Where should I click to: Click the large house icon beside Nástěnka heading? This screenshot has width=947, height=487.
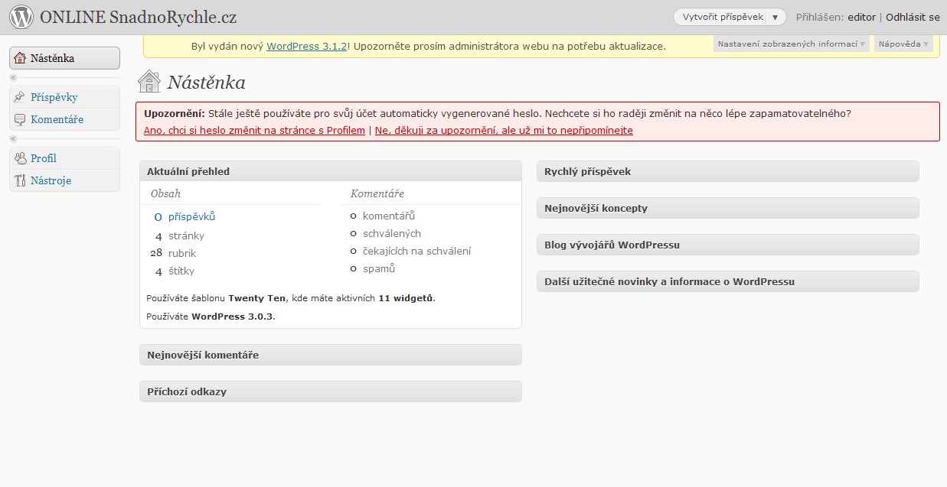pos(149,82)
